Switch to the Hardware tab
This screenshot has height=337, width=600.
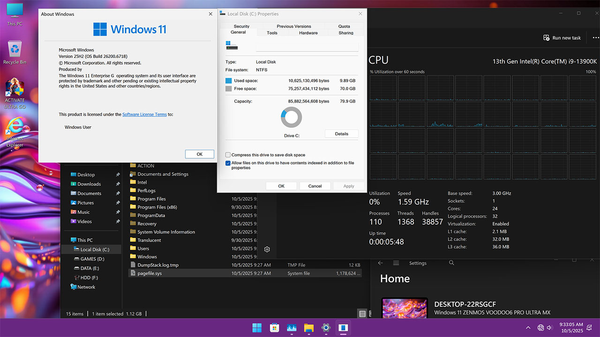308,33
